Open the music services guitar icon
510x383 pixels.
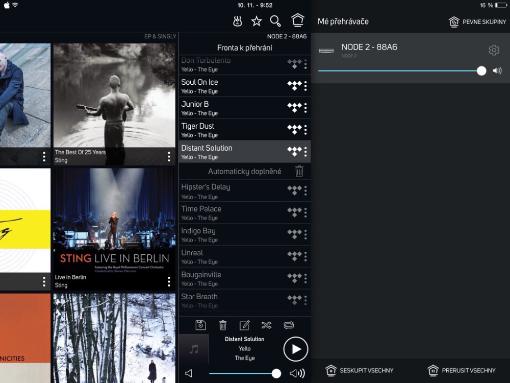(238, 21)
